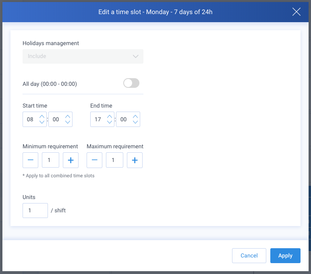Increase end time hour with up arrow
Image resolution: width=311 pixels, height=274 pixels.
(110, 116)
